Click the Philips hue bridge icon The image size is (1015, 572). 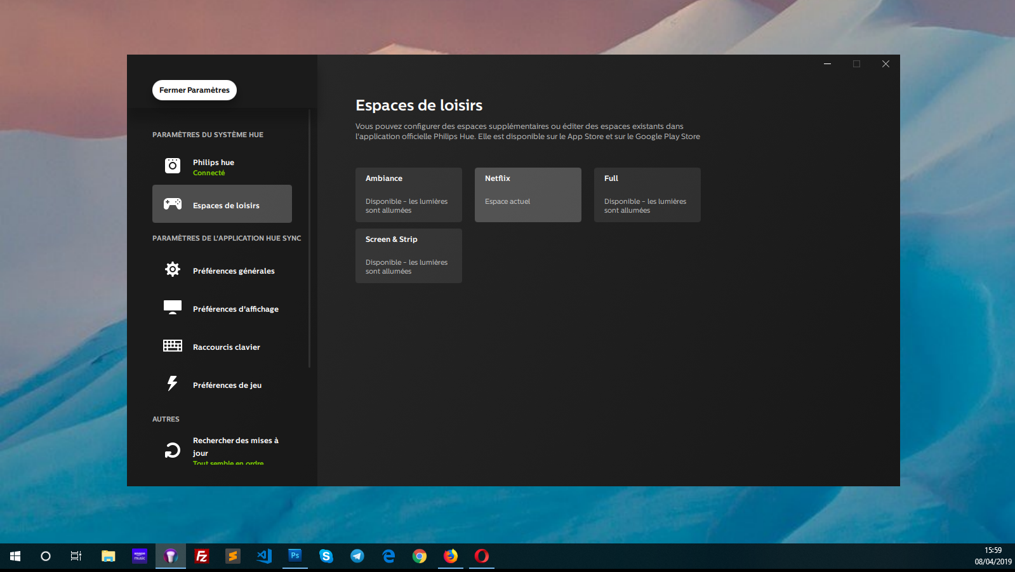pyautogui.click(x=172, y=166)
